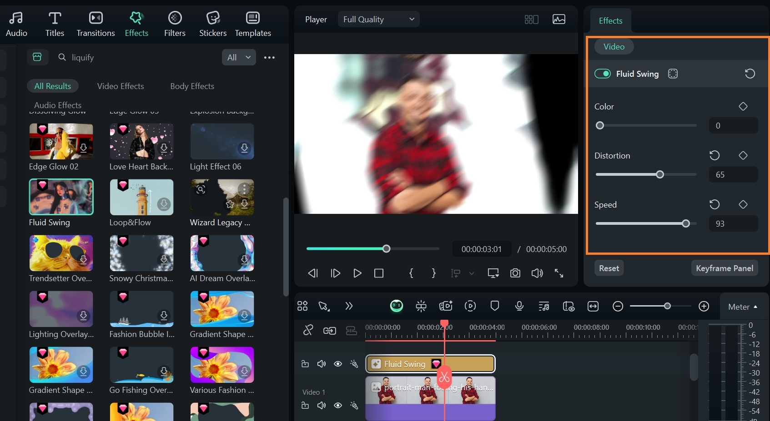
Task: Filter results by Video Effects
Action: click(121, 86)
